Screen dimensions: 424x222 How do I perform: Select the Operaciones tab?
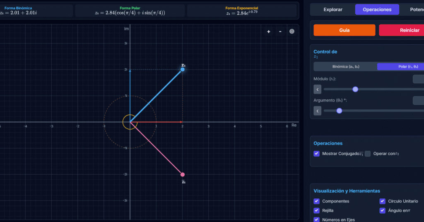377,10
